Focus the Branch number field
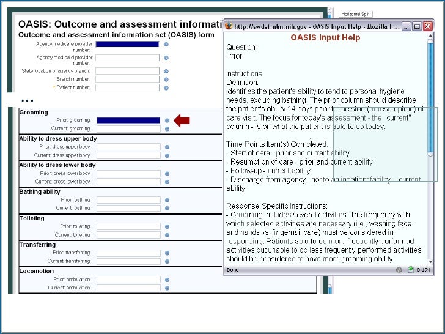 click(127, 80)
